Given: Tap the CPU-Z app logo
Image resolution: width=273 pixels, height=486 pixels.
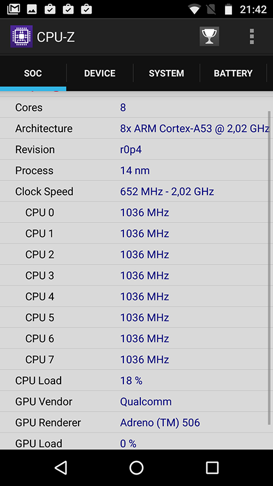Looking at the screenshot, I should pos(21,37).
